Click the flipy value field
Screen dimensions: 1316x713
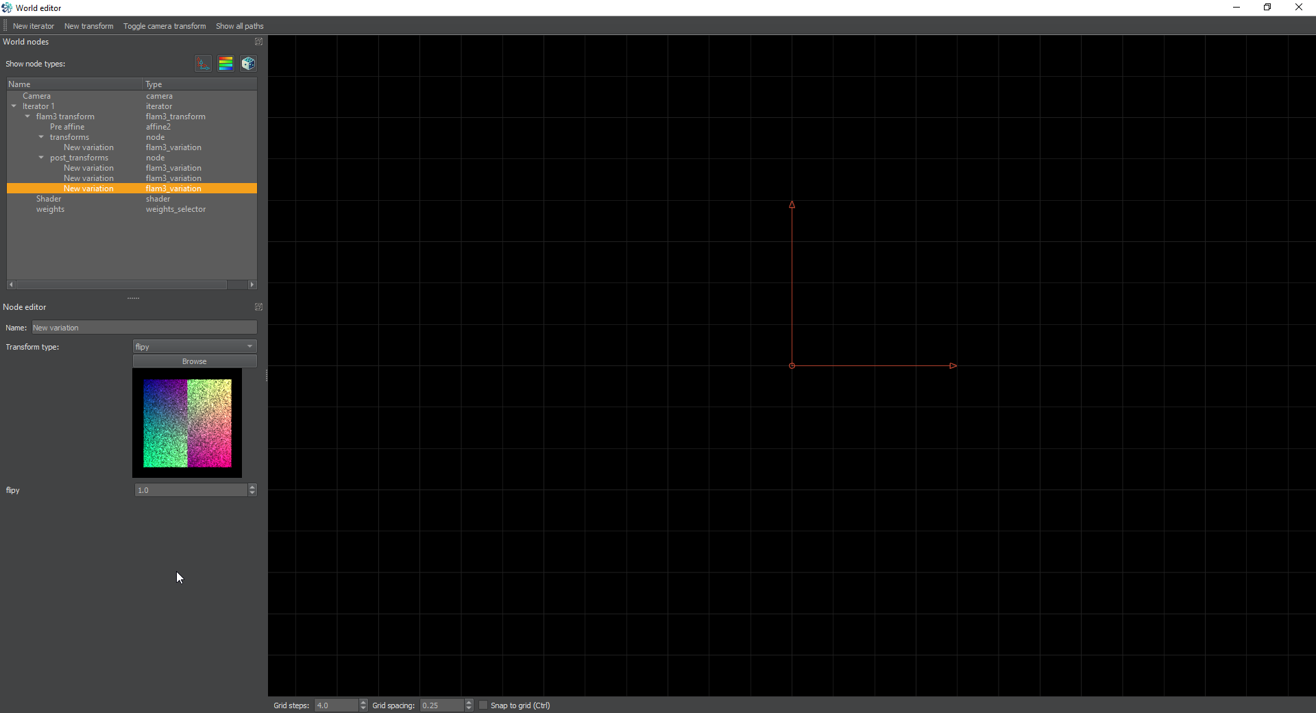pos(191,490)
